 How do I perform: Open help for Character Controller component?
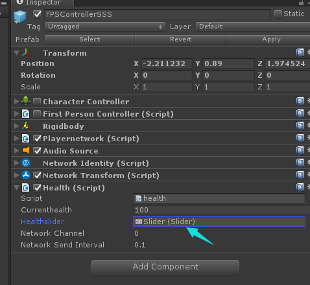click(x=300, y=101)
